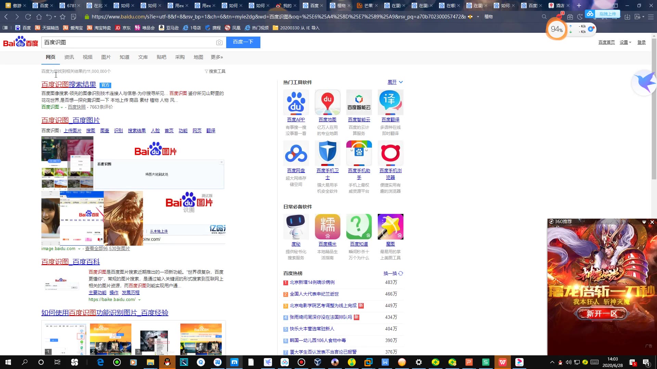Open 如何使用百度识图功能识别图片 result
657x369 pixels.
105,313
